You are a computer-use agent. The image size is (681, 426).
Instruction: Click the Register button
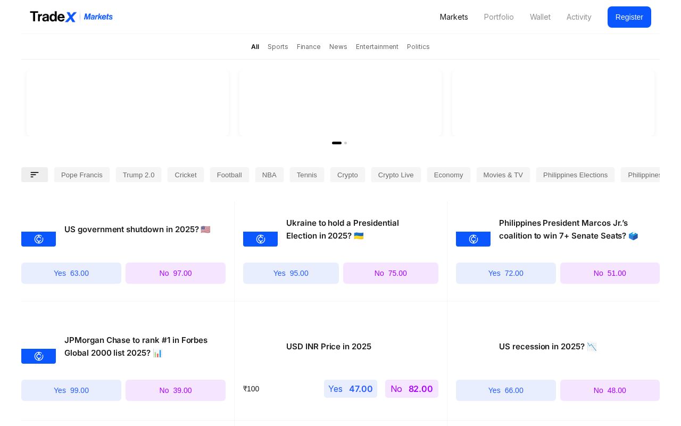click(x=629, y=17)
